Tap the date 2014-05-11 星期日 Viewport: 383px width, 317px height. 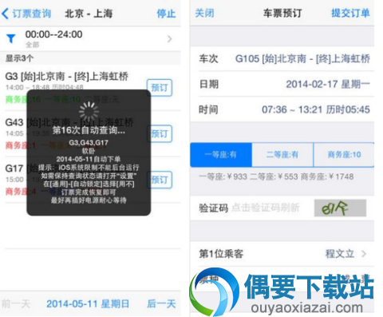tap(88, 303)
